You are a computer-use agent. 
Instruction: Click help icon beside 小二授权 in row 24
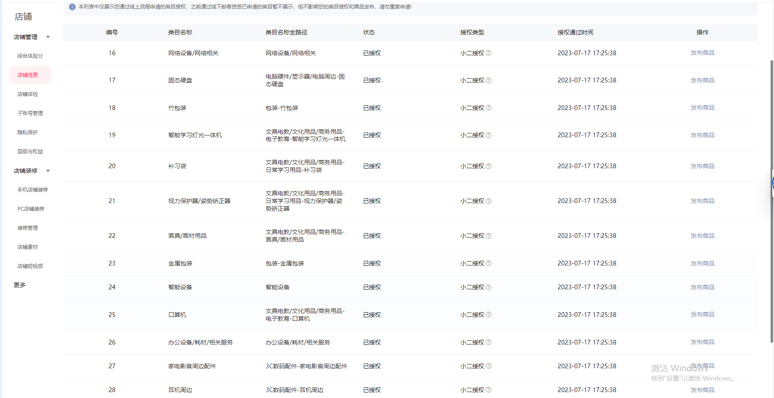pyautogui.click(x=488, y=287)
